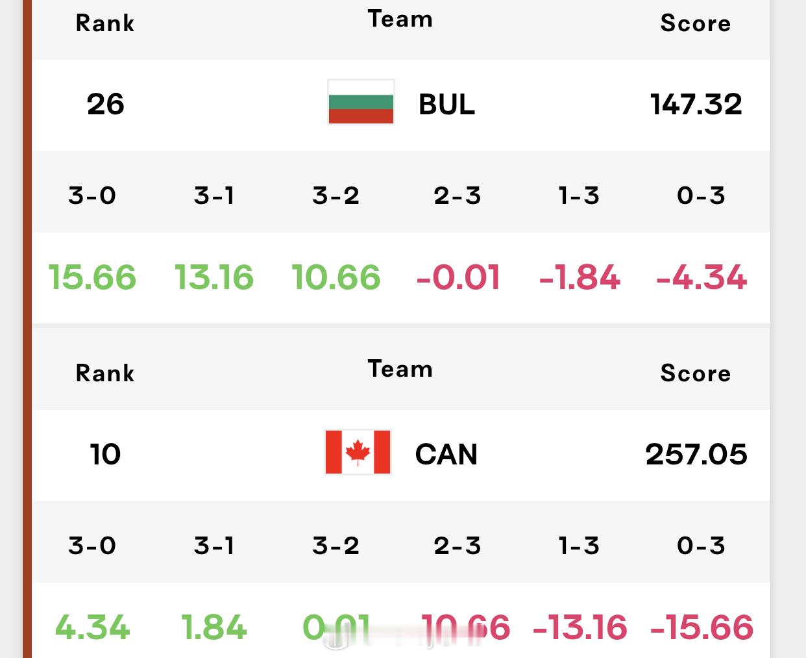Select the BUL team name

coord(446,104)
